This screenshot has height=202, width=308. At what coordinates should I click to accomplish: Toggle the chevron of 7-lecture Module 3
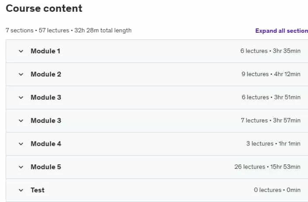[21, 121]
